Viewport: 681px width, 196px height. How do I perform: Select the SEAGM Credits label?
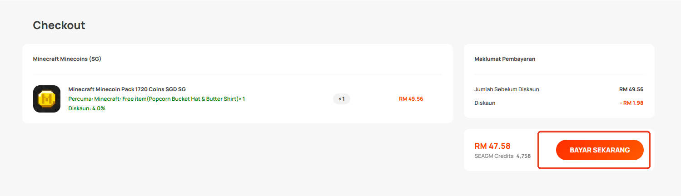click(x=494, y=156)
